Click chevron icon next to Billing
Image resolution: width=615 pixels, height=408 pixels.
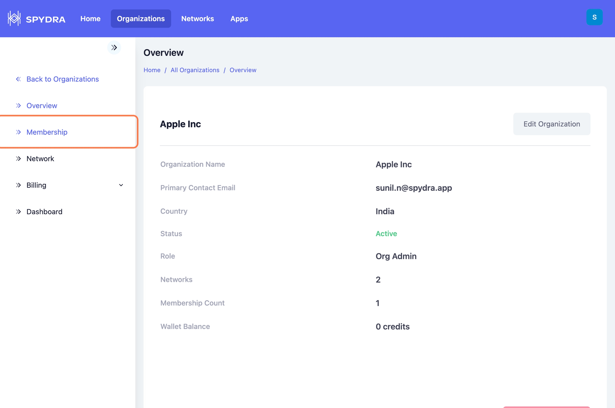click(18, 185)
